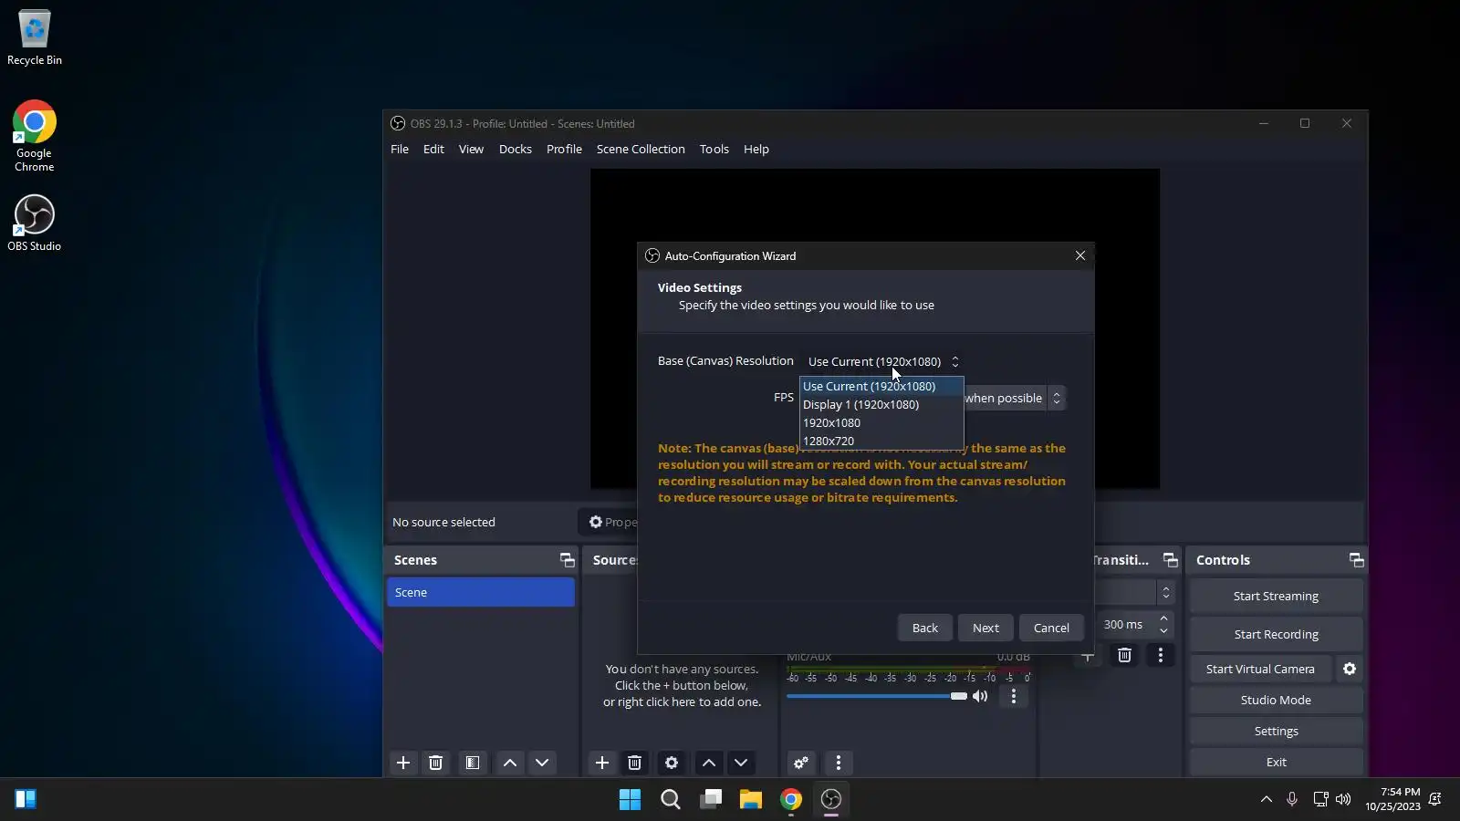The image size is (1460, 821).
Task: Open transition properties three-dot menu
Action: [1161, 655]
